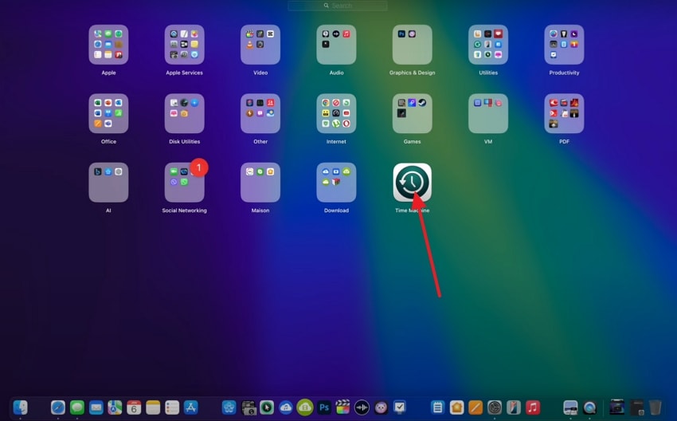Open the yellow Notes app in Dock
The image size is (677, 421).
(153, 407)
